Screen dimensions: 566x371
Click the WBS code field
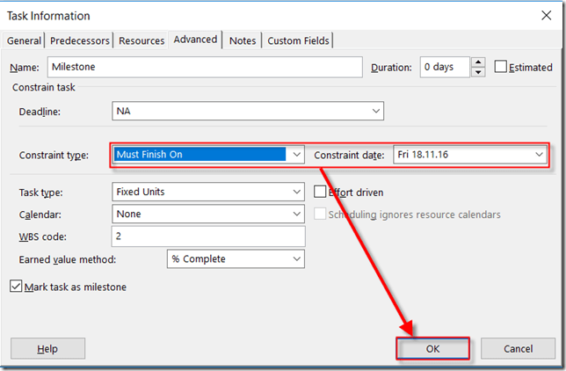(x=208, y=236)
